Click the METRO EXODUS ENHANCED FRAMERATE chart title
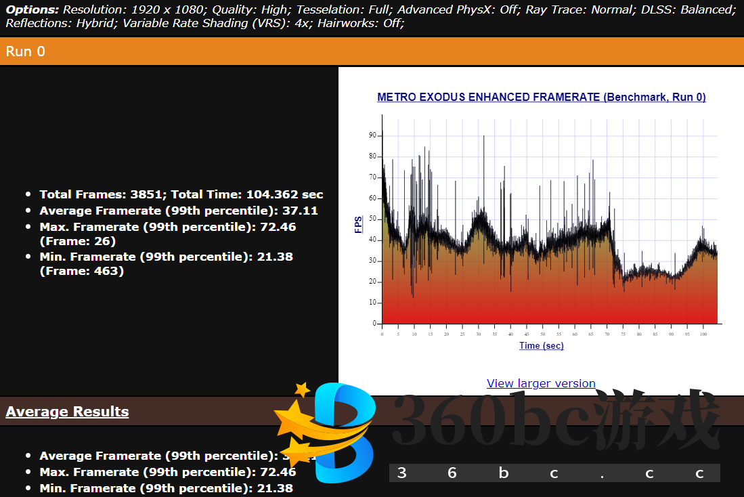This screenshot has height=497, width=744. (x=541, y=97)
